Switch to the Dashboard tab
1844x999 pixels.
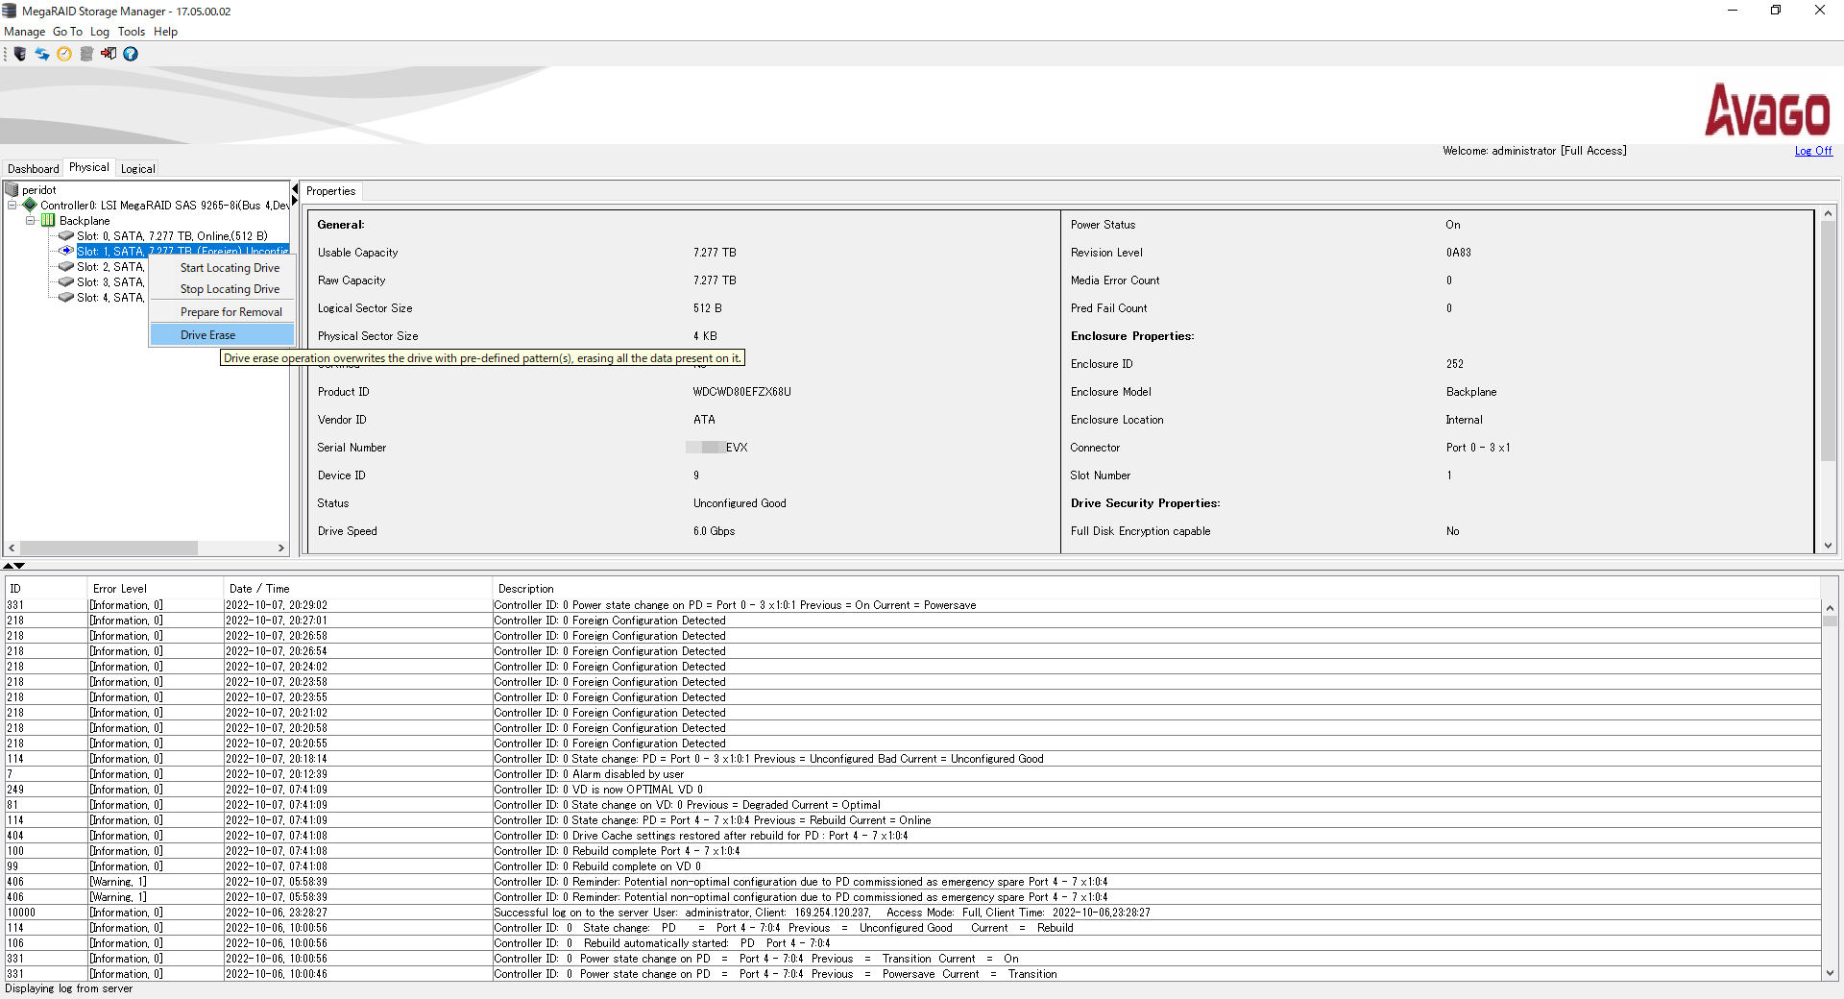pyautogui.click(x=33, y=168)
